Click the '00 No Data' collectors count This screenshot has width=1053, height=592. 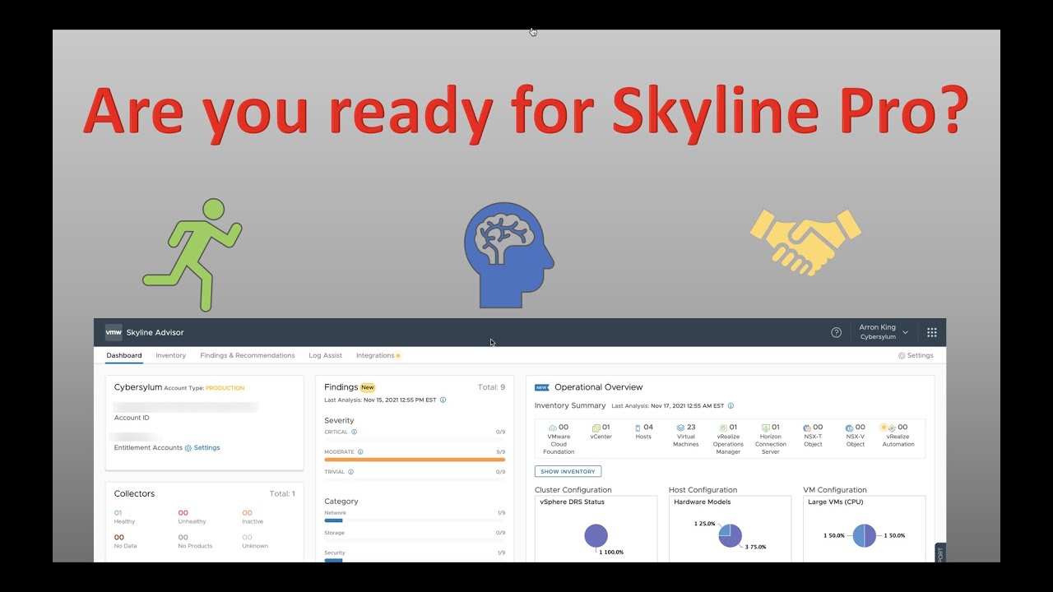[x=124, y=541]
